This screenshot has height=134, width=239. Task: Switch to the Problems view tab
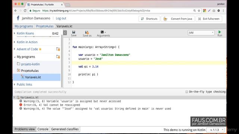point(25,129)
